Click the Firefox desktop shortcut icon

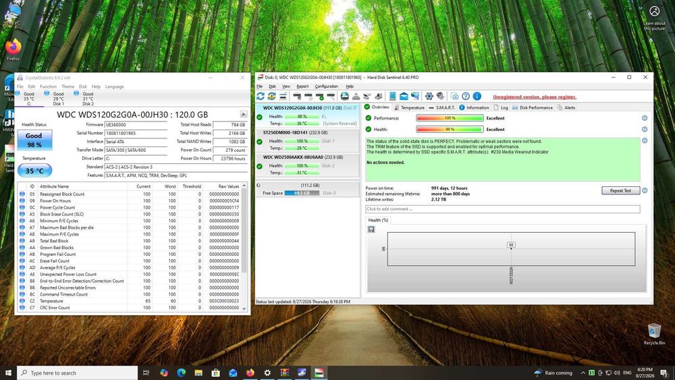[x=13, y=49]
